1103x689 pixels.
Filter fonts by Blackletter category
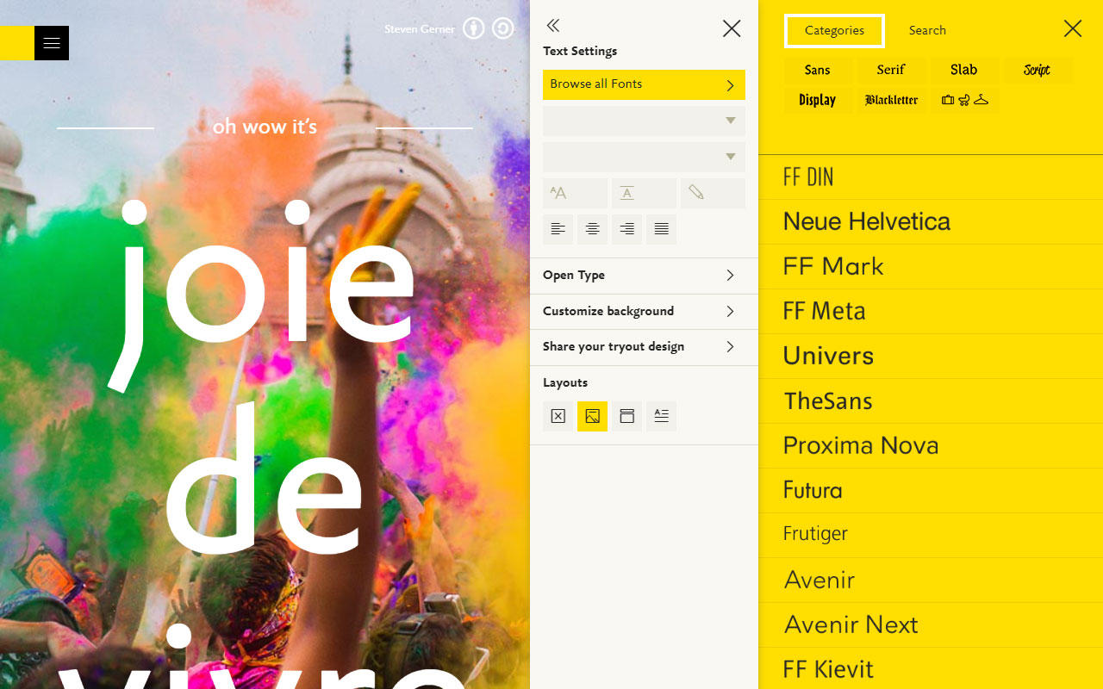click(x=891, y=101)
